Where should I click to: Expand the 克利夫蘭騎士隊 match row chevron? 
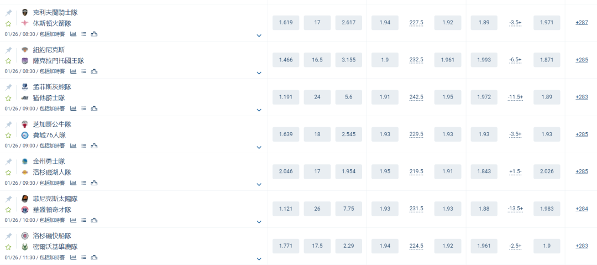(x=259, y=35)
